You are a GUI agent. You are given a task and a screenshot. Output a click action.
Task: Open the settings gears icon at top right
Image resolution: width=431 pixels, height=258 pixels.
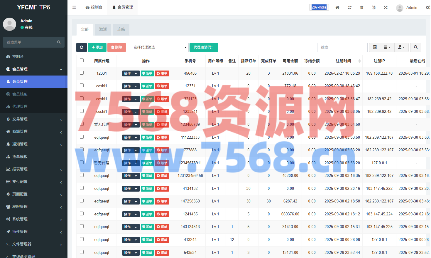[x=428, y=7]
